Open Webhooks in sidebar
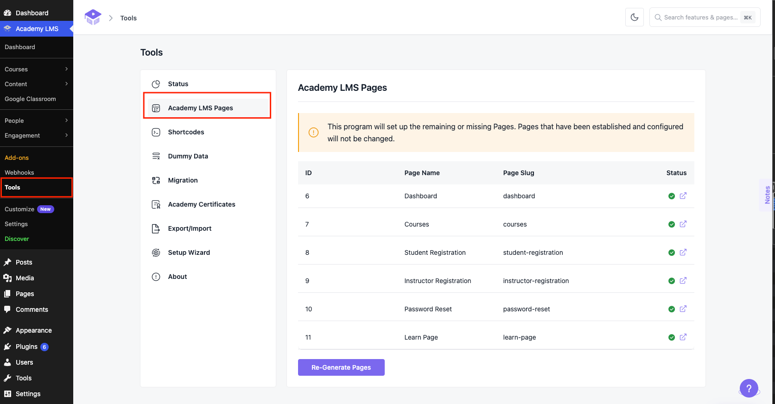775x404 pixels. [37, 172]
